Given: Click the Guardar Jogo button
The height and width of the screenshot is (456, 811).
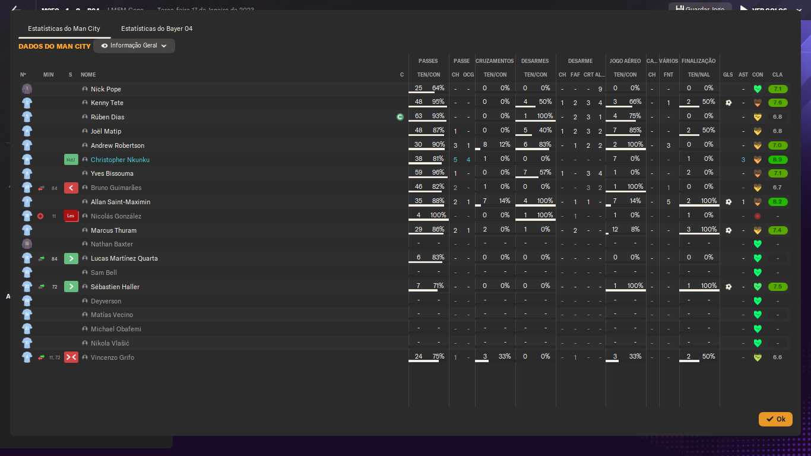Looking at the screenshot, I should pyautogui.click(x=700, y=9).
